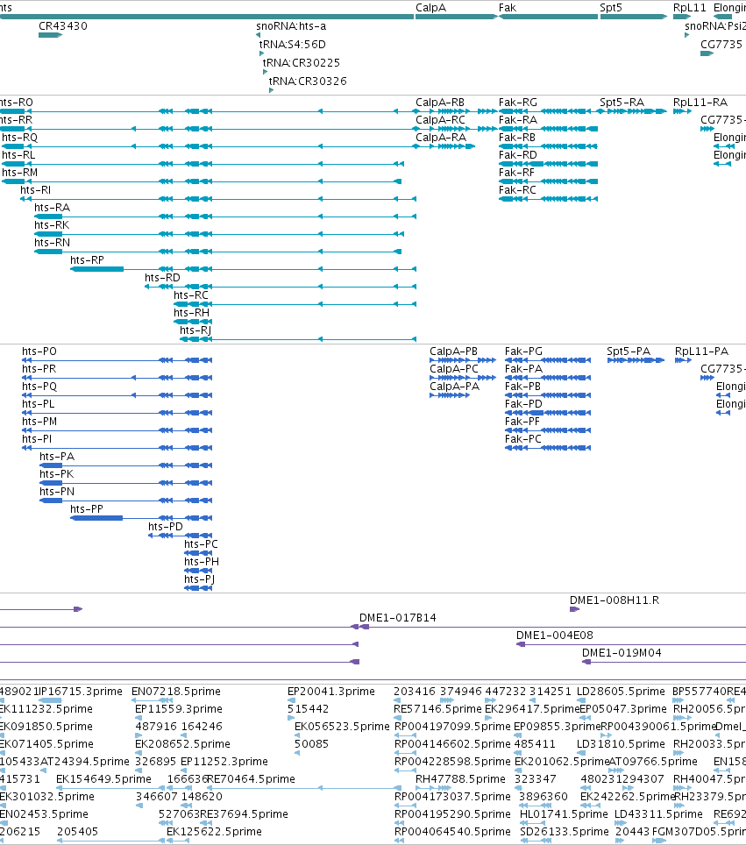The width and height of the screenshot is (746, 845).
Task: Select hts-PA protein label
Action: (57, 457)
